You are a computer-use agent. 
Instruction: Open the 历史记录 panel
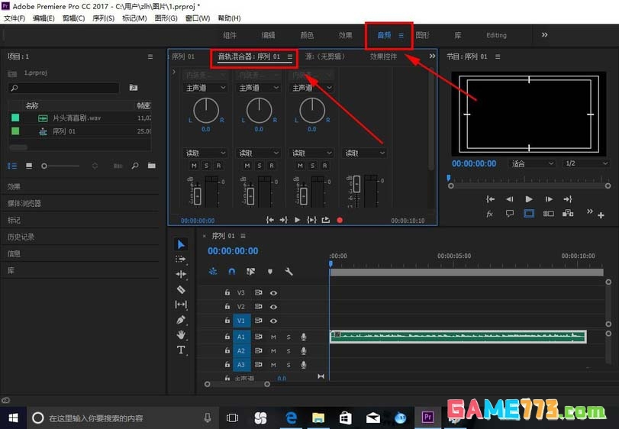(21, 237)
